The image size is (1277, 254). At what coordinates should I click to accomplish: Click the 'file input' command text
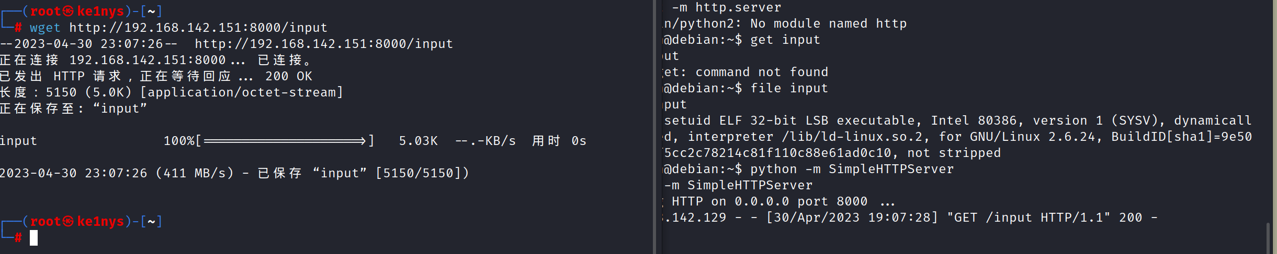pyautogui.click(x=789, y=88)
